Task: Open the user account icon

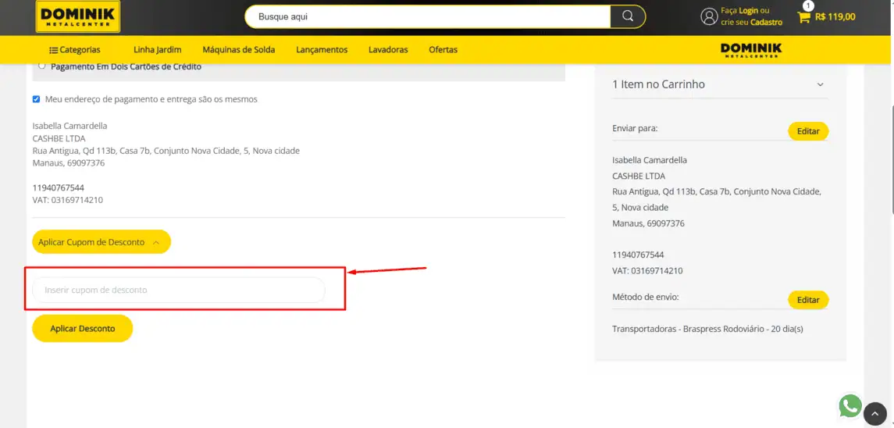Action: [x=709, y=16]
